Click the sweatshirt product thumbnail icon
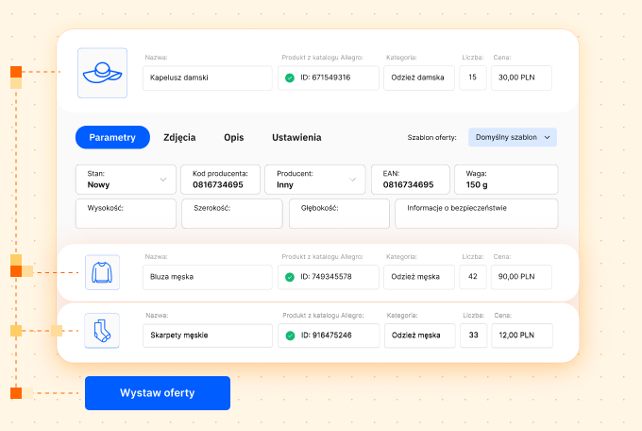The image size is (642, 431). 102,272
